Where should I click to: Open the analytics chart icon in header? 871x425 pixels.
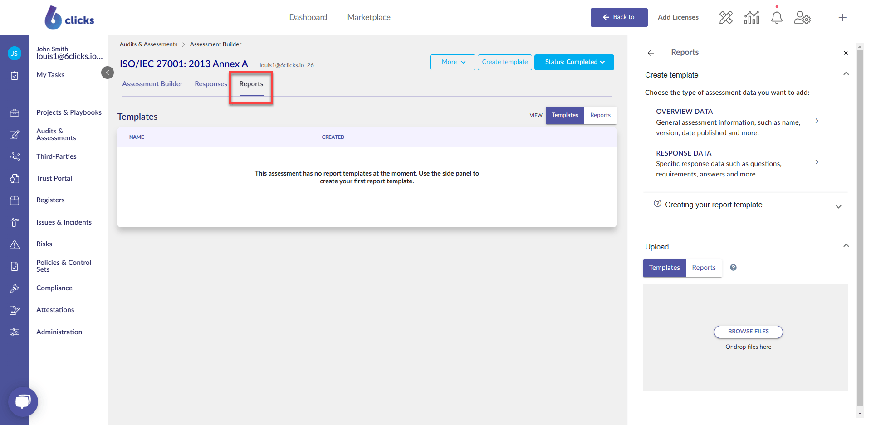coord(752,18)
